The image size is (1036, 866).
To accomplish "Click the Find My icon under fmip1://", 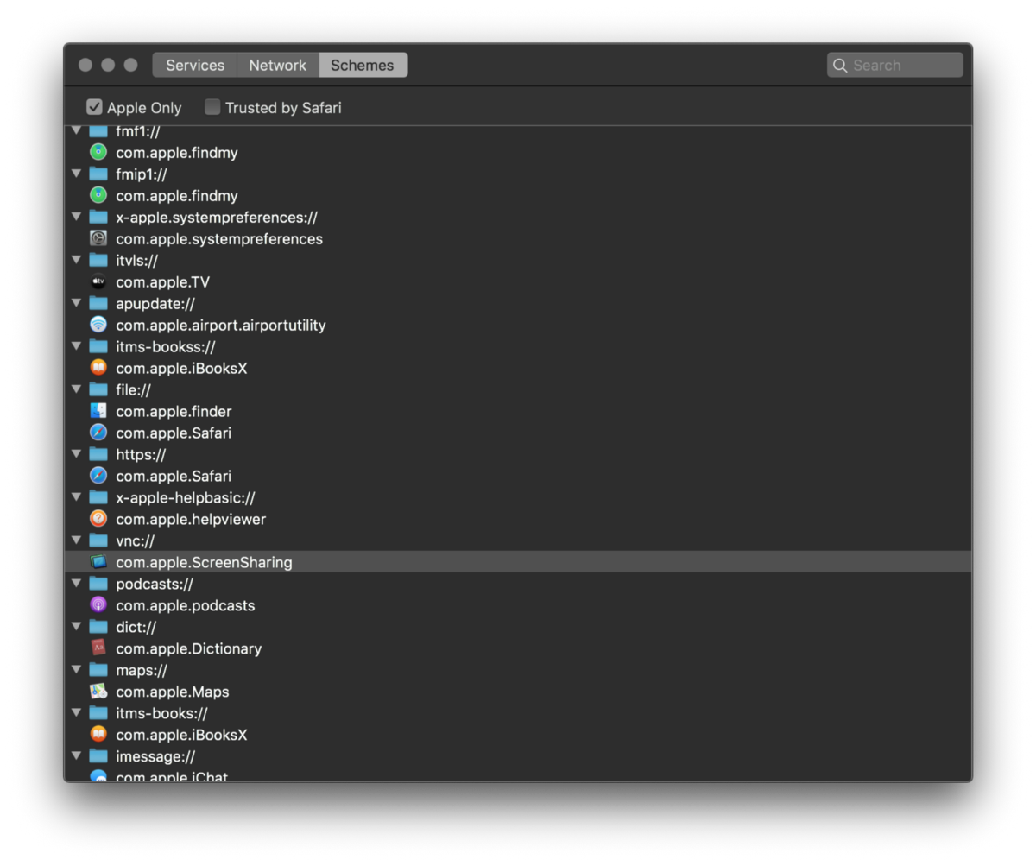I will (x=98, y=196).
